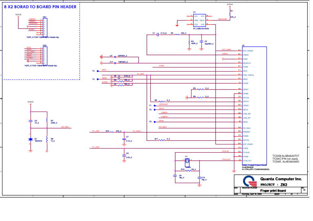The height and width of the screenshot is (221, 313).
Task: Select the VBUSVDD net label near U1
Action: coord(223,19)
